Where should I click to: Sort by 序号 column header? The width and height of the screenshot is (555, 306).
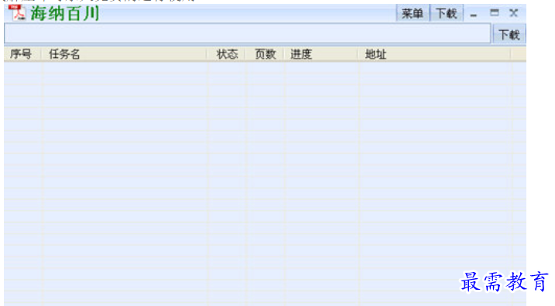(22, 54)
